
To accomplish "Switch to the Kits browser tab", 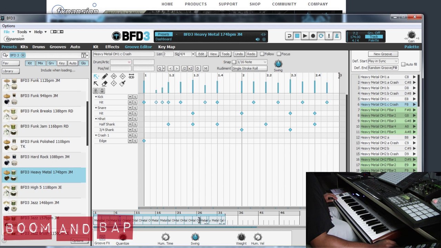I will [x=24, y=47].
